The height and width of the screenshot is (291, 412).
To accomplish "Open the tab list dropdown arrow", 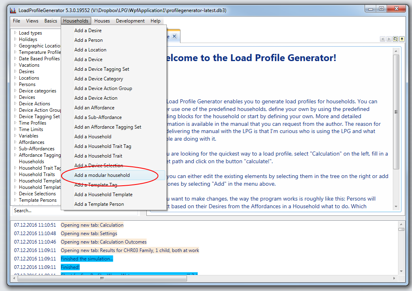I will (x=402, y=39).
